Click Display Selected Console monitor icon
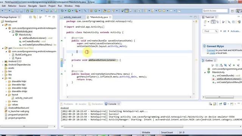Image resolution: width=242 pixels, height=136 pixels. coord(225,104)
